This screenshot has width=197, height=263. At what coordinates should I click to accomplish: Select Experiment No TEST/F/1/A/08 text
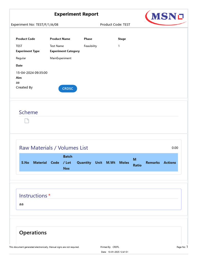click(x=35, y=24)
